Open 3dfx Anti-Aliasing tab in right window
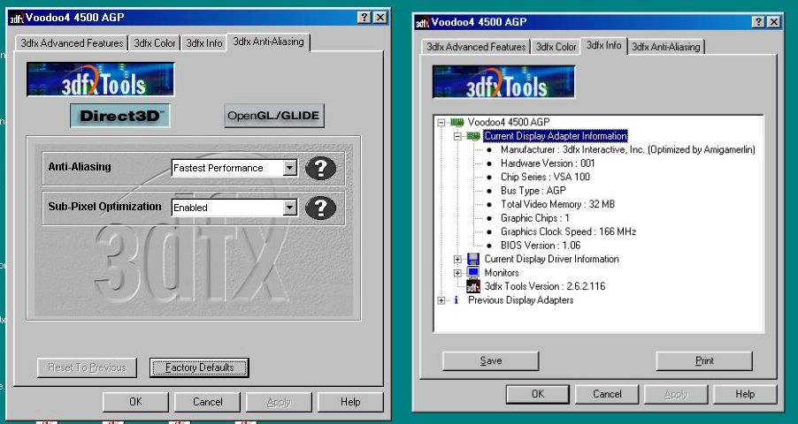This screenshot has width=798, height=424. 665,47
